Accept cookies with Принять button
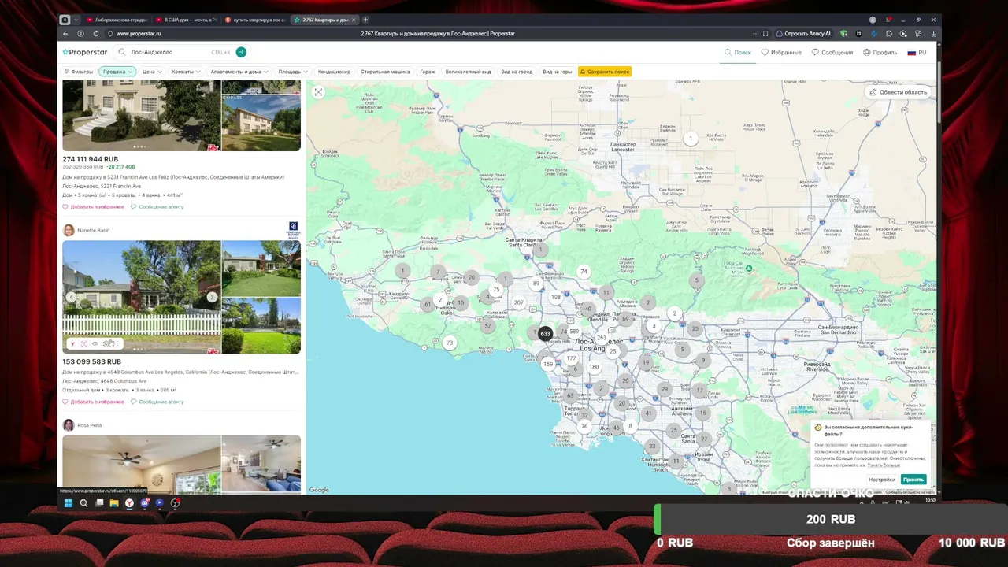Image resolution: width=1008 pixels, height=567 pixels. point(913,480)
